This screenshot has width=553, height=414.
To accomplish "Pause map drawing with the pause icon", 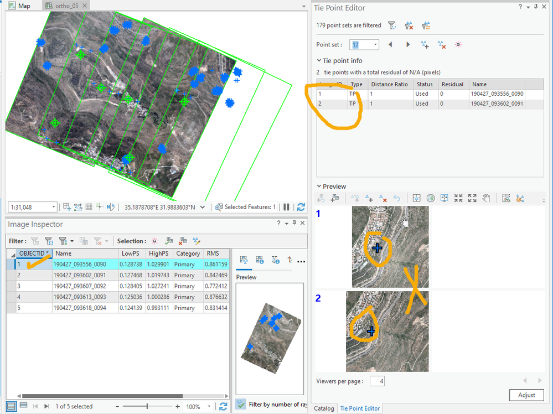I will [x=287, y=207].
